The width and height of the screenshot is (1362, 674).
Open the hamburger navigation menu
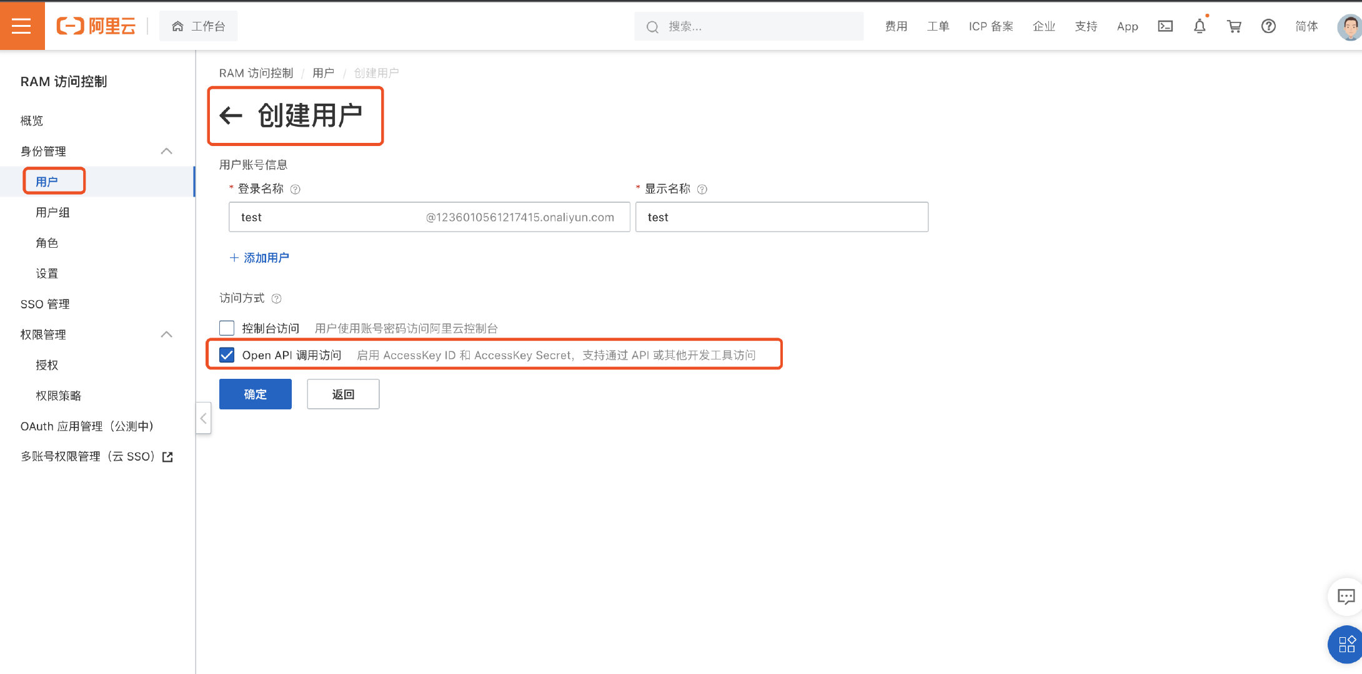22,26
